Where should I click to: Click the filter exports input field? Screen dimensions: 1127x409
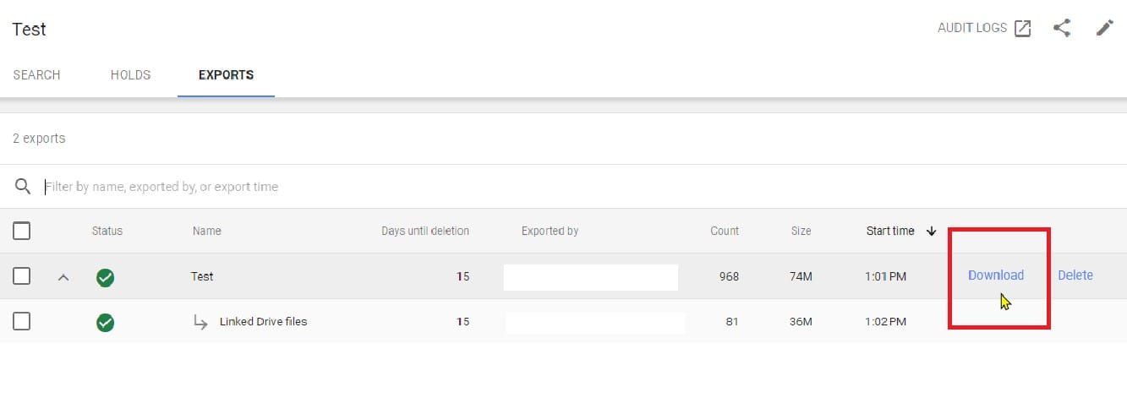click(x=338, y=187)
